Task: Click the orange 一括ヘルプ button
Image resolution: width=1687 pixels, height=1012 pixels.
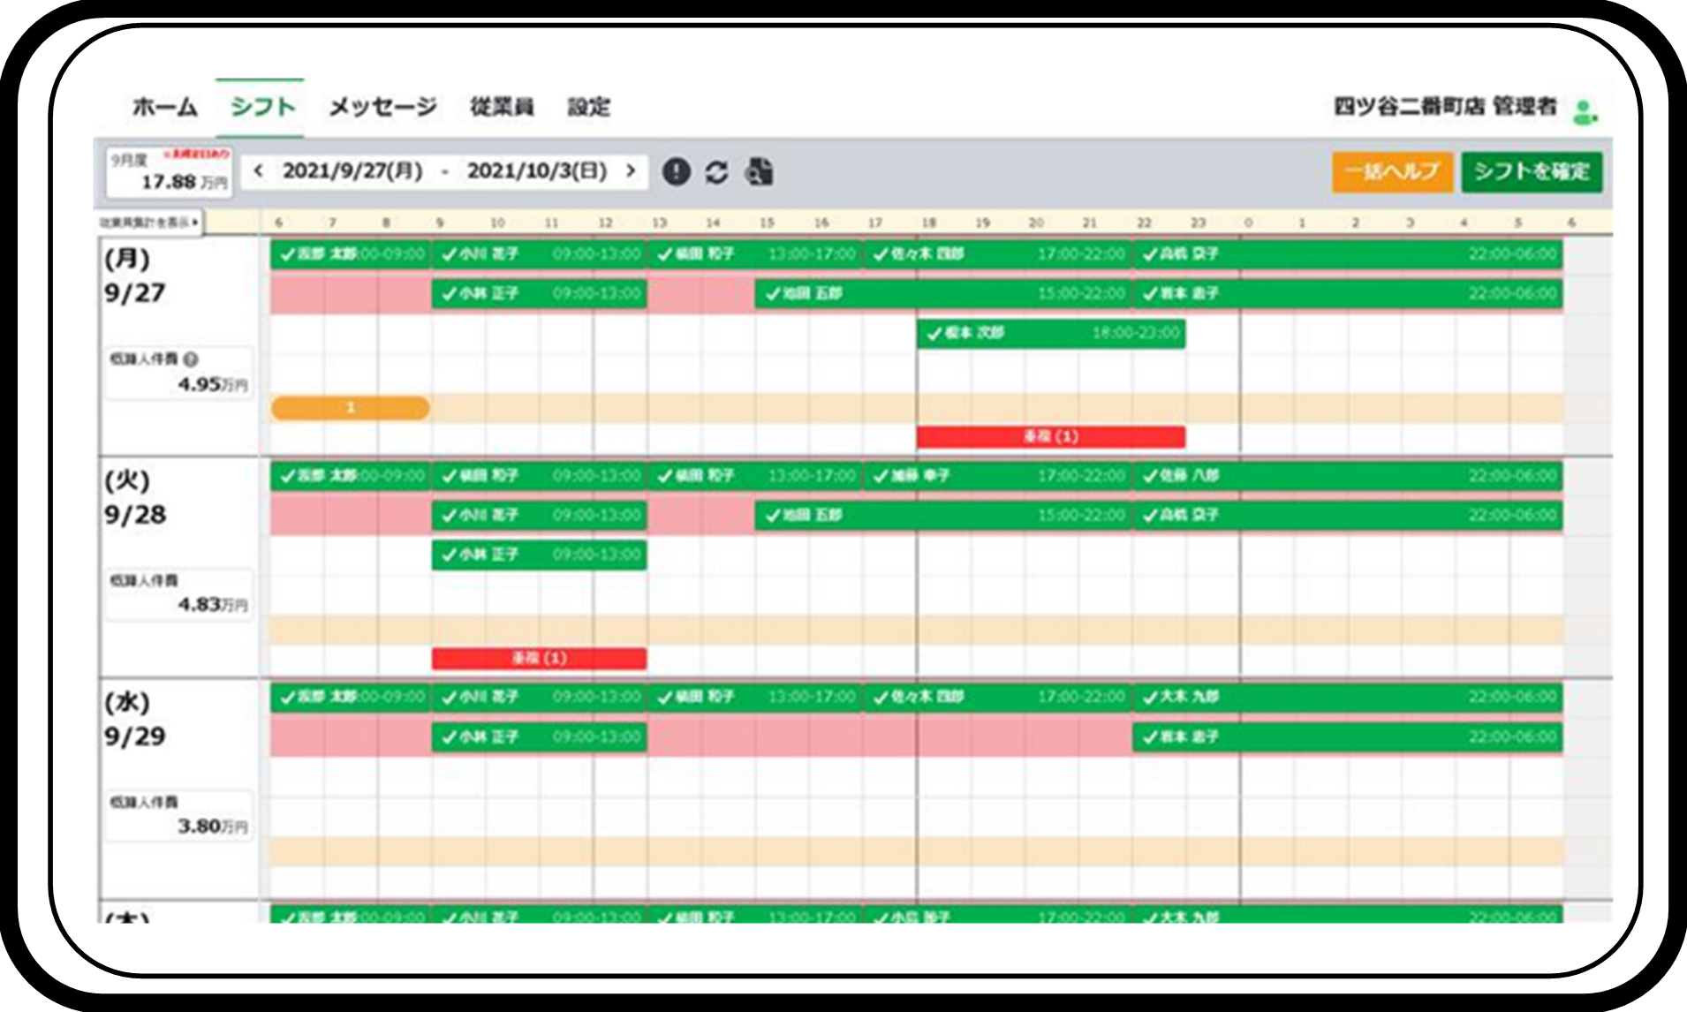Action: click(x=1392, y=171)
